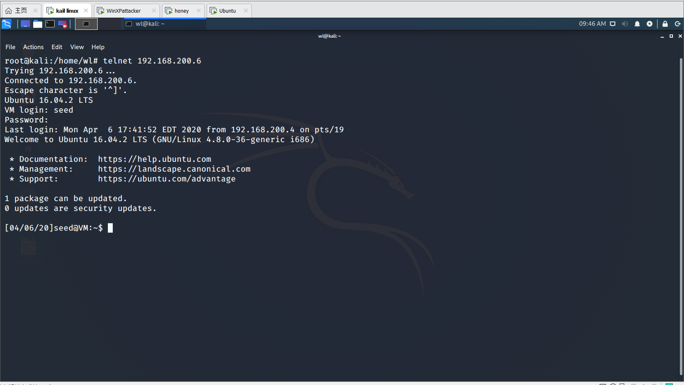
Task: Close the WinXPattacker tab
Action: (154, 11)
